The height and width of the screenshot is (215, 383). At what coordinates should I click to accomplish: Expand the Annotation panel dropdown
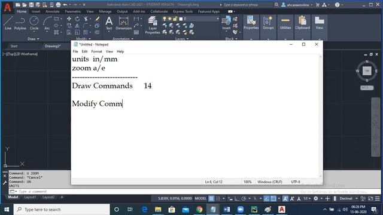pos(123,39)
